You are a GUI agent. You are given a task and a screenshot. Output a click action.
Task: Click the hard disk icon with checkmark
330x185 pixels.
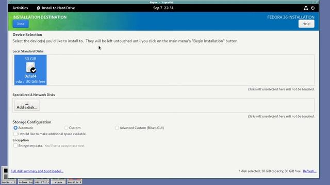coord(31,67)
